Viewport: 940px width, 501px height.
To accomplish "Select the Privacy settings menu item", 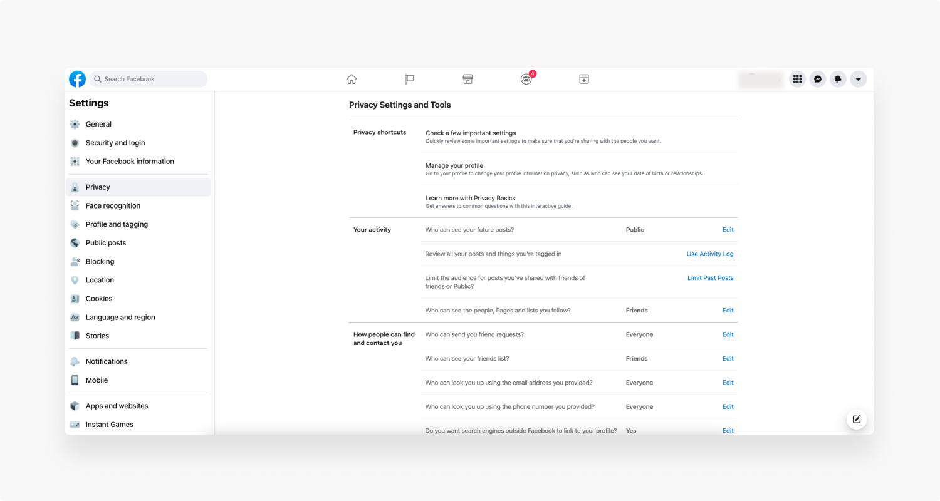I will (138, 187).
